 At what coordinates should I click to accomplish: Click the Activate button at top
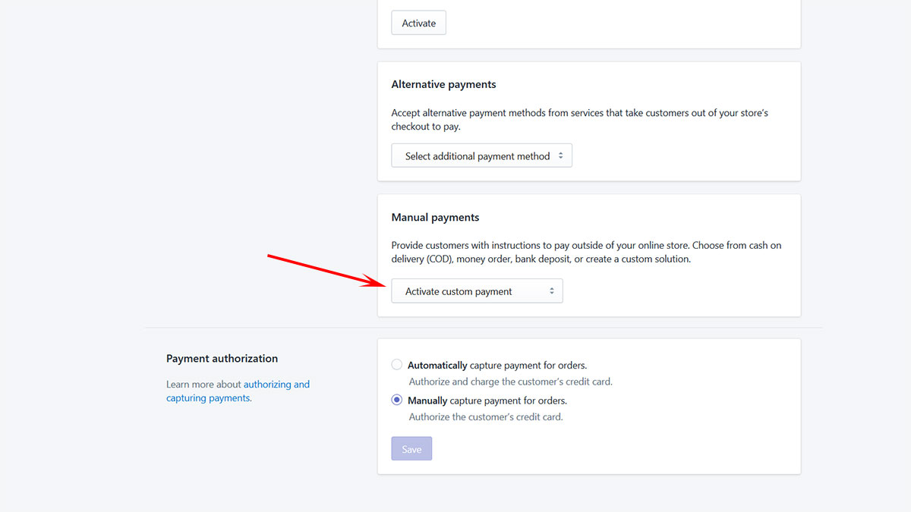click(418, 23)
